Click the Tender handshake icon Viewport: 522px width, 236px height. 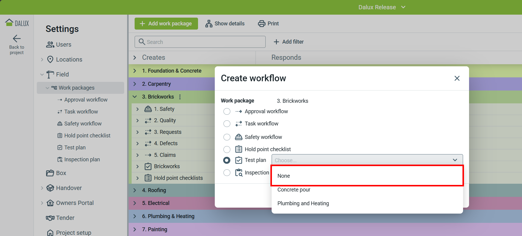tap(50, 218)
